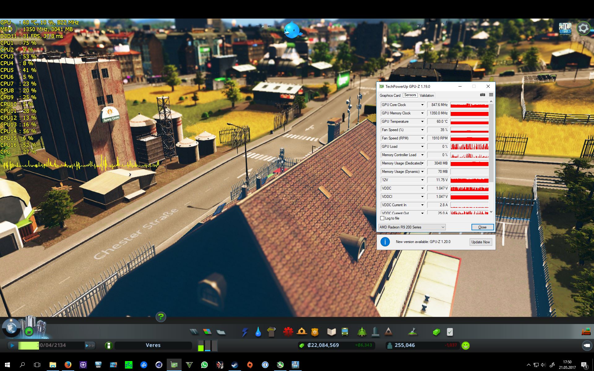Open the Healthcare services menu
594x371 pixels.
[288, 332]
